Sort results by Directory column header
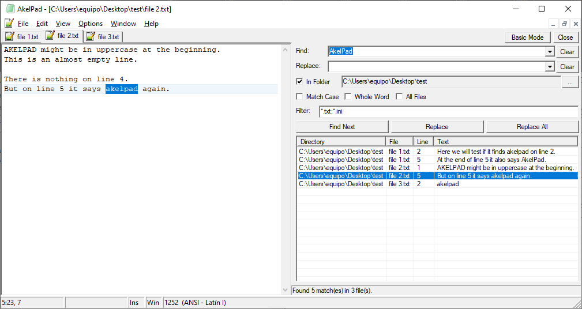Viewport: 582px width, 309px height. click(341, 142)
